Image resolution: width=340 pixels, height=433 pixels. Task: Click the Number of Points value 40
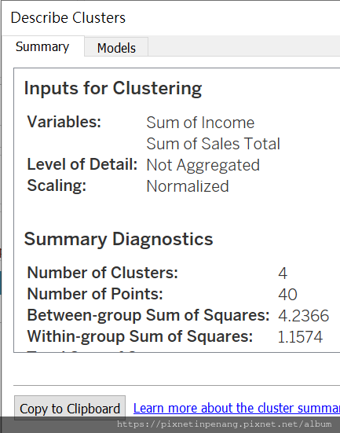(287, 295)
